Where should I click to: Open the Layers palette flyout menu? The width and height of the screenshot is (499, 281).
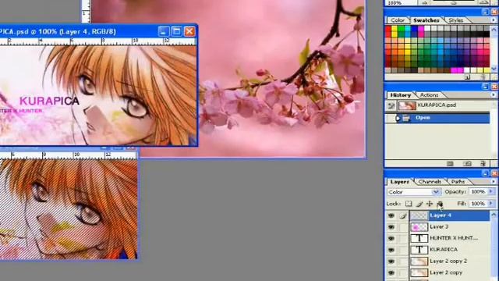click(494, 181)
